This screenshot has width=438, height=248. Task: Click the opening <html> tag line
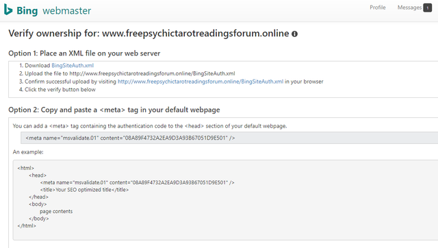pos(26,168)
